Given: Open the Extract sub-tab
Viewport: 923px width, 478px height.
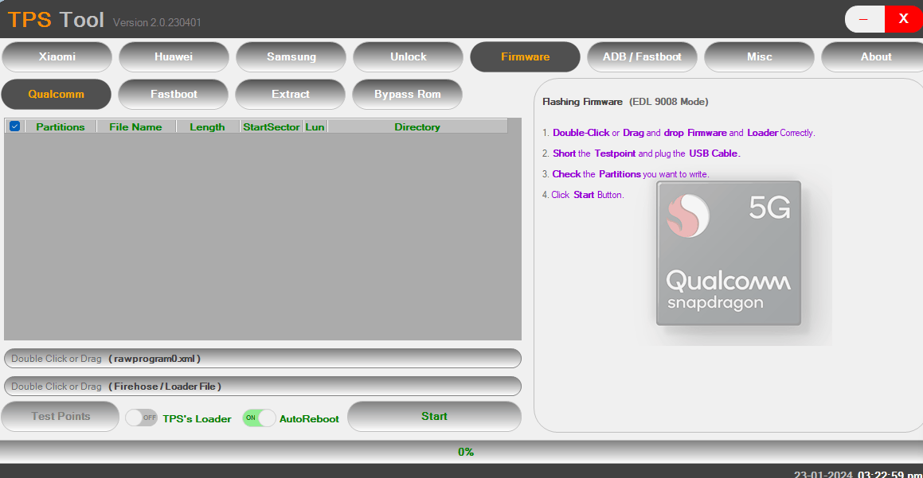Looking at the screenshot, I should (290, 95).
